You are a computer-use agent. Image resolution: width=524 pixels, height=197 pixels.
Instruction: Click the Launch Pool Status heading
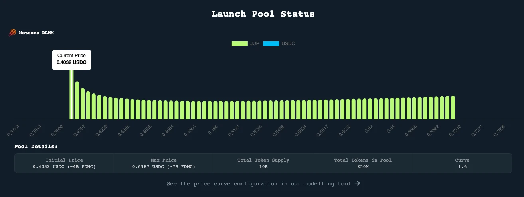(x=263, y=14)
